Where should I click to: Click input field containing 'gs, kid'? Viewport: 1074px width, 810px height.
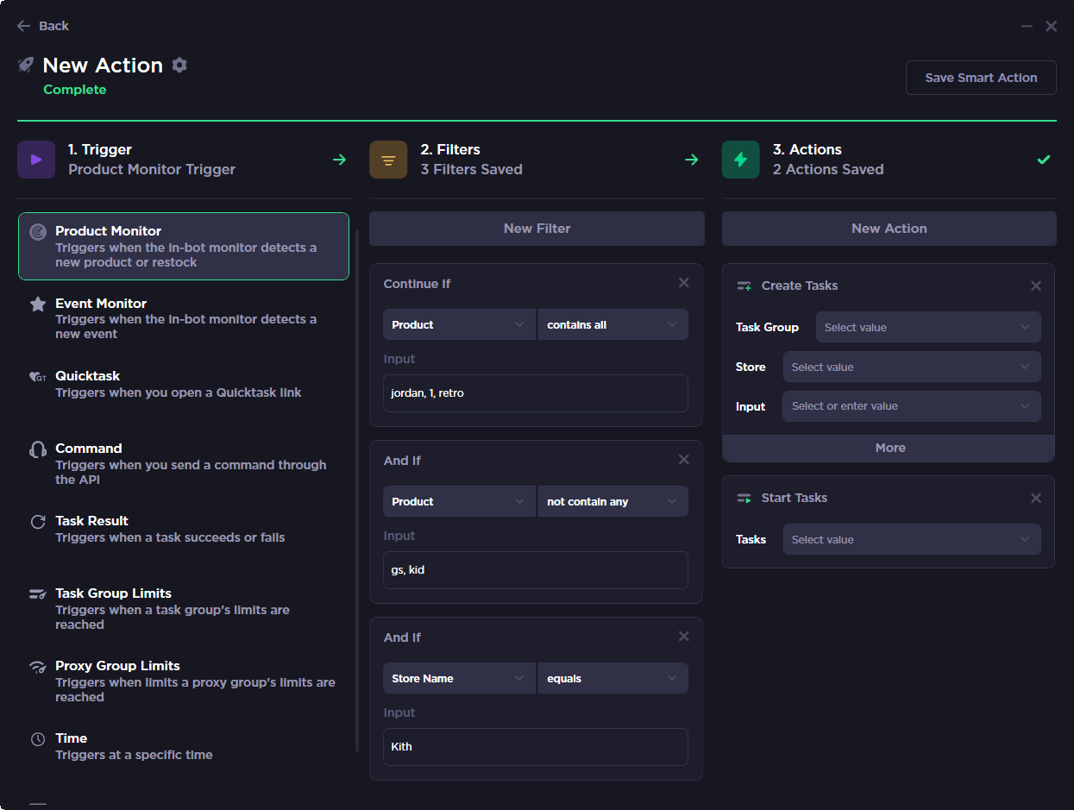tap(536, 569)
